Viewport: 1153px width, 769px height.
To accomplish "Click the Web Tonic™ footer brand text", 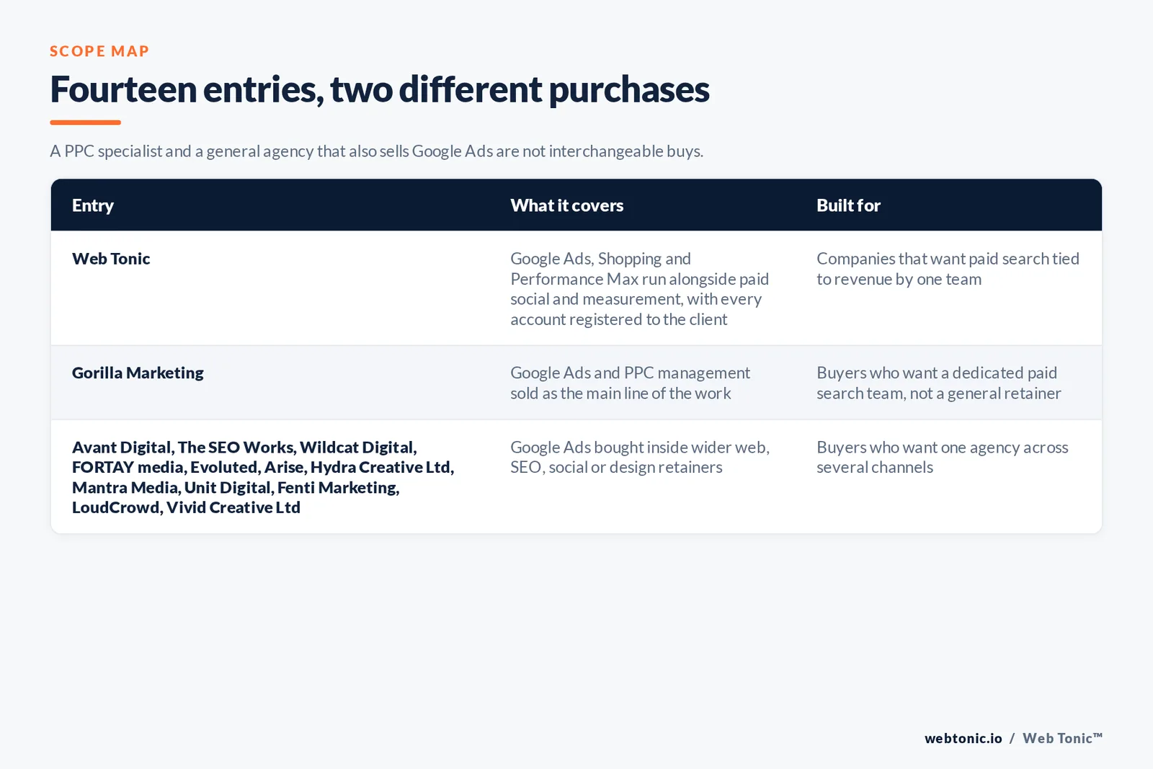I will [1062, 738].
